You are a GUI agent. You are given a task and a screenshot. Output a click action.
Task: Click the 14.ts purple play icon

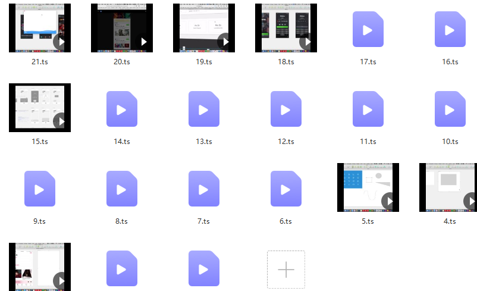[x=121, y=109]
